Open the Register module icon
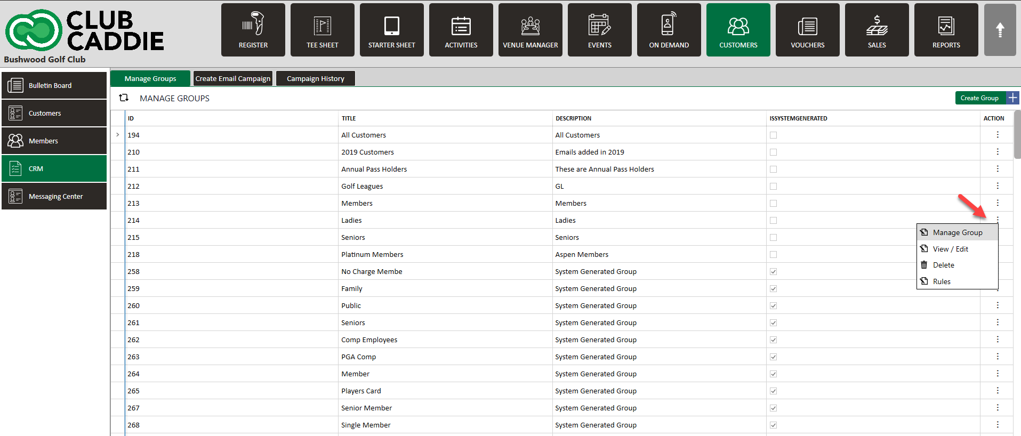The width and height of the screenshot is (1021, 436). (x=253, y=30)
